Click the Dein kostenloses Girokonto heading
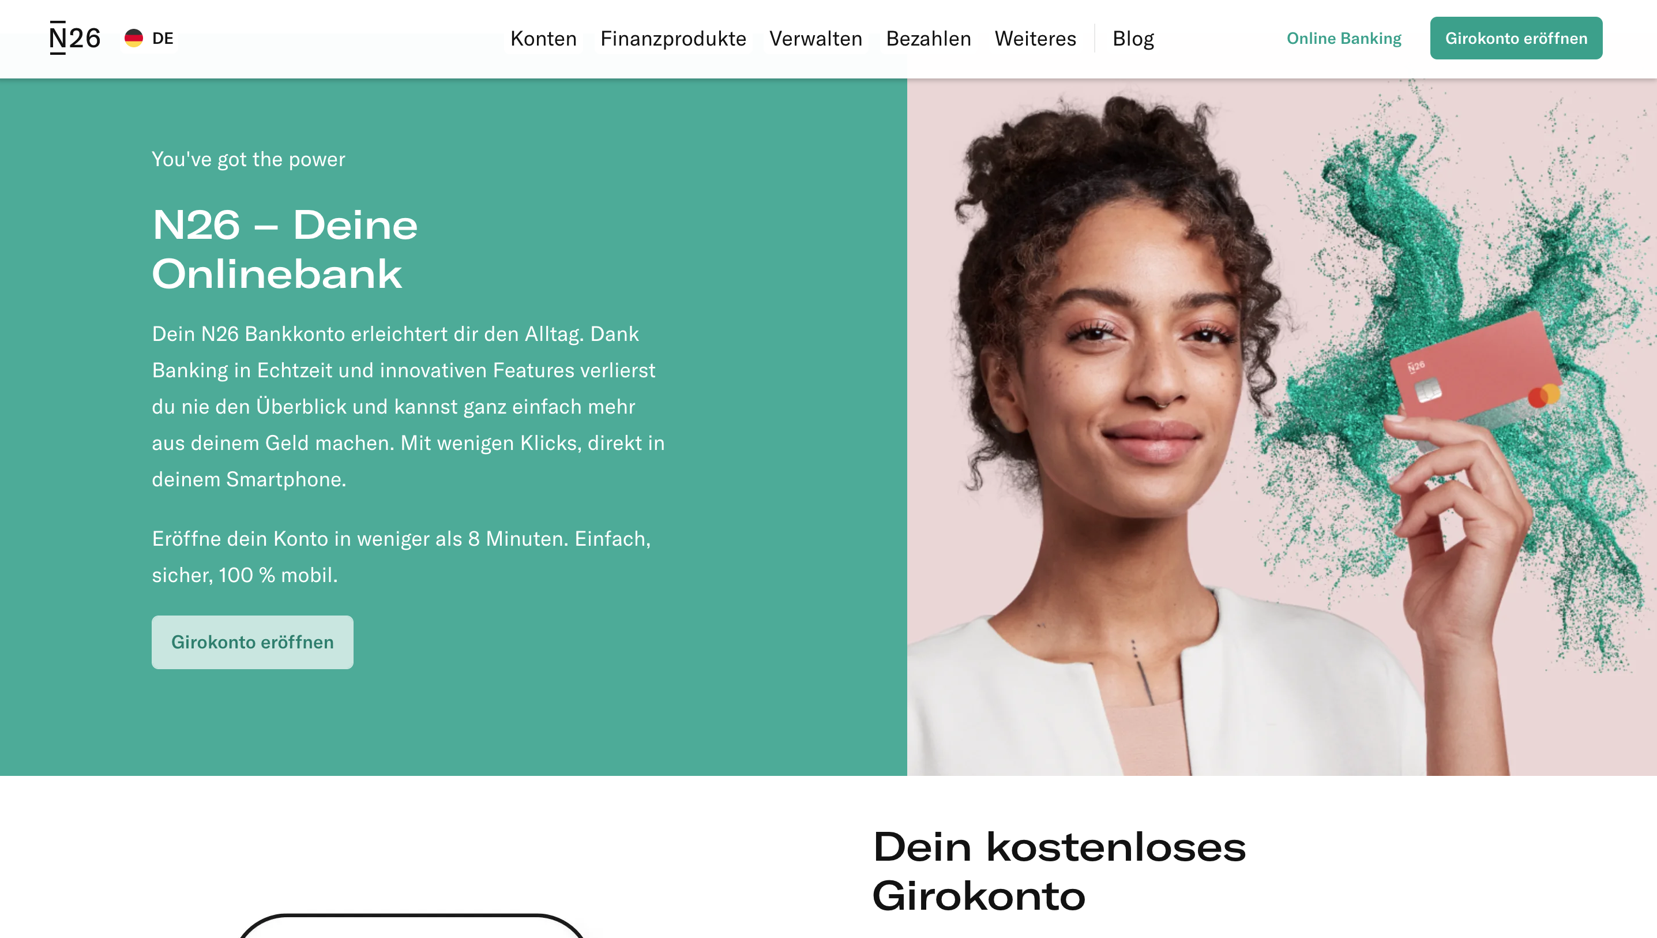Viewport: 1657px width, 938px height. 1059,871
